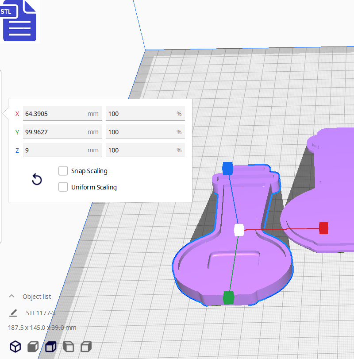Click the STL file icon
Viewport: 354px width, 359px height.
tap(20, 21)
